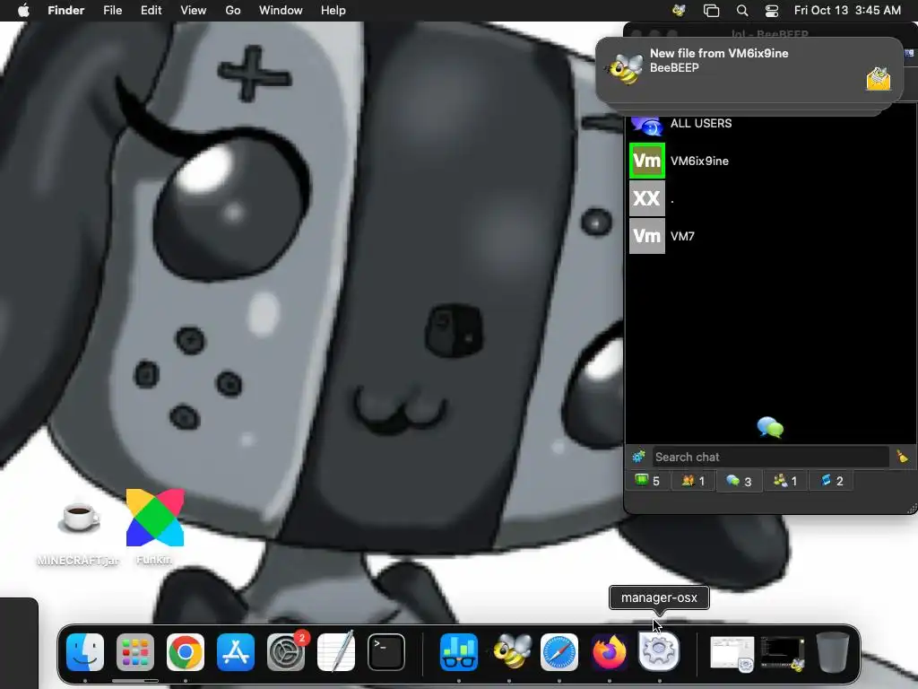Switch to tab with yellow people and speech bubble
The height and width of the screenshot is (689, 918).
click(785, 481)
